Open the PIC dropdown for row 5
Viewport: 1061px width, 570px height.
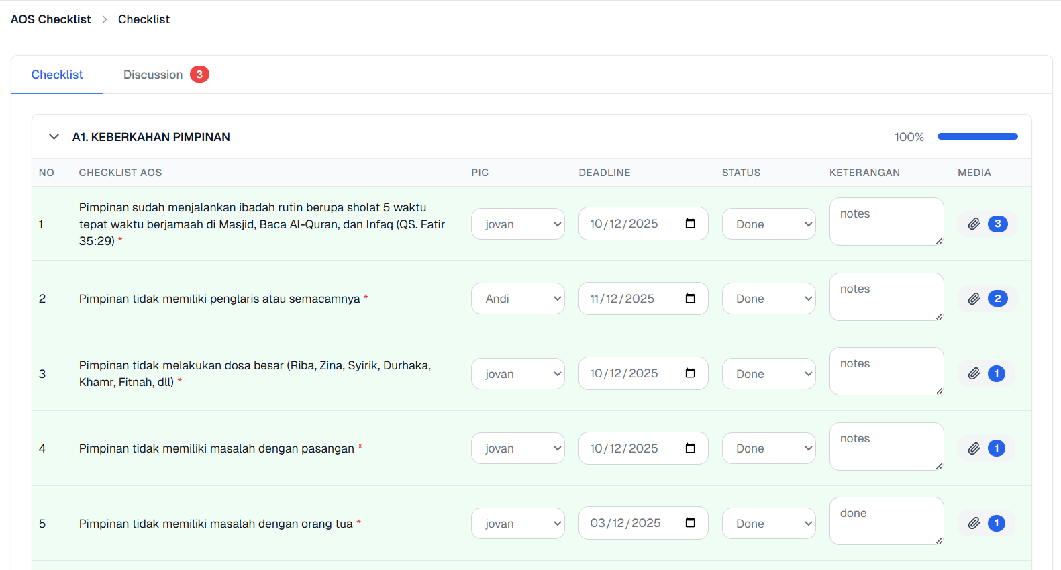pyautogui.click(x=517, y=524)
